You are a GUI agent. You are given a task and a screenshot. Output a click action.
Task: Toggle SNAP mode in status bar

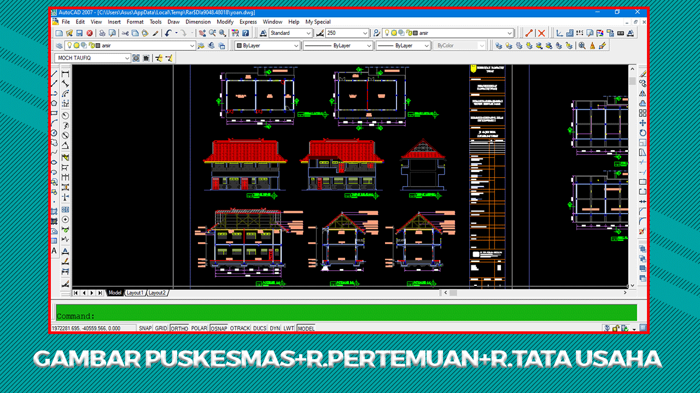pyautogui.click(x=145, y=329)
